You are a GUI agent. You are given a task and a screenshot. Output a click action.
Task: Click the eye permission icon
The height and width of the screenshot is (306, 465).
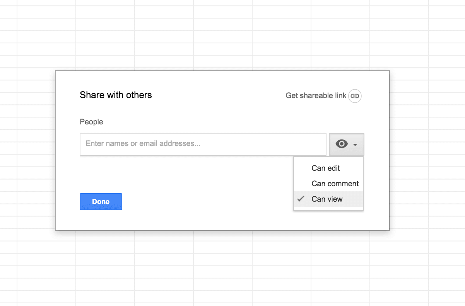342,144
